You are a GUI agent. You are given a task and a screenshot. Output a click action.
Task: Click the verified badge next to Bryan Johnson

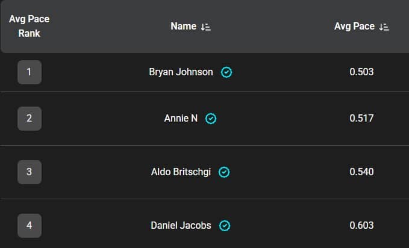coord(226,72)
